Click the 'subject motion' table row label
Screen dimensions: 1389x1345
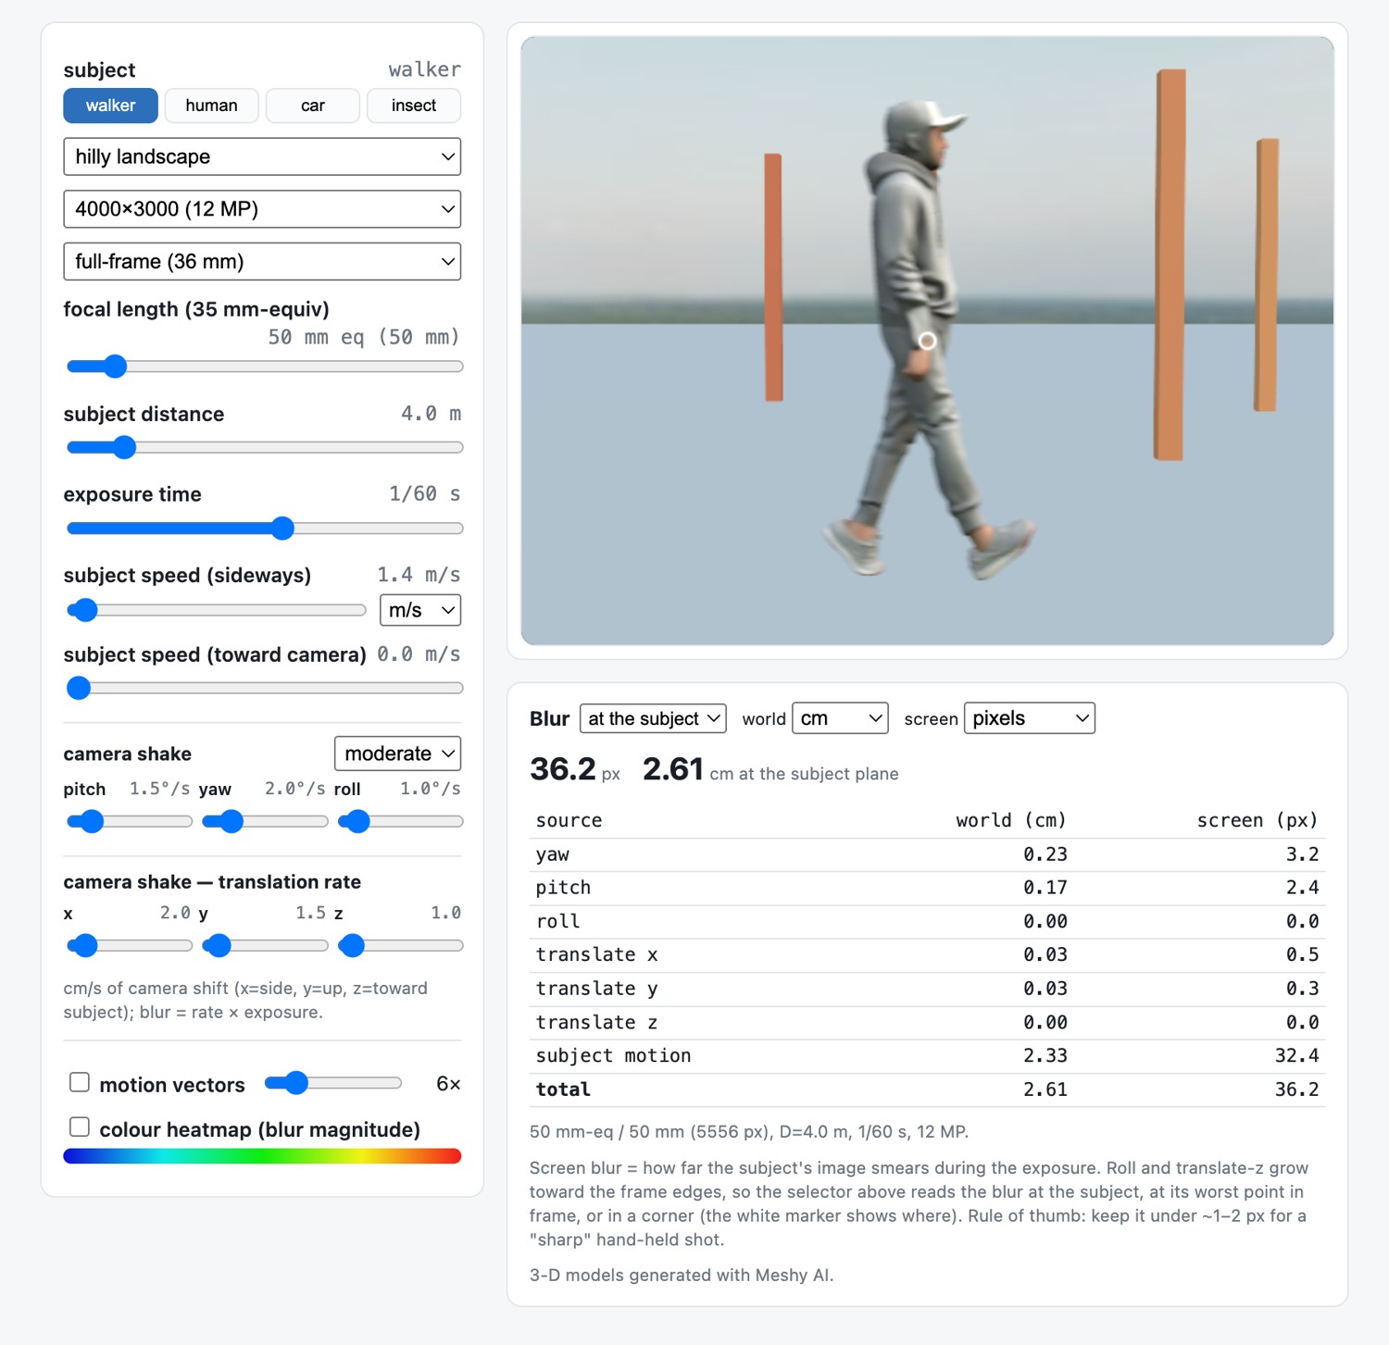613,1055
